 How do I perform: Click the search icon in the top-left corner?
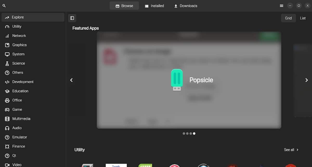(4, 5)
